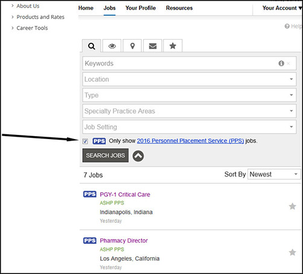Click the 7 Jobs results count
303x274 pixels.
click(x=93, y=175)
